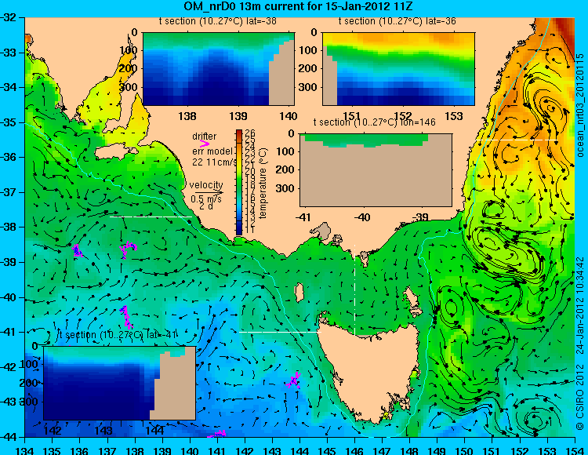Click the '143' tick under the lat=-41 inset
This screenshot has width=588, height=455.
[103, 430]
